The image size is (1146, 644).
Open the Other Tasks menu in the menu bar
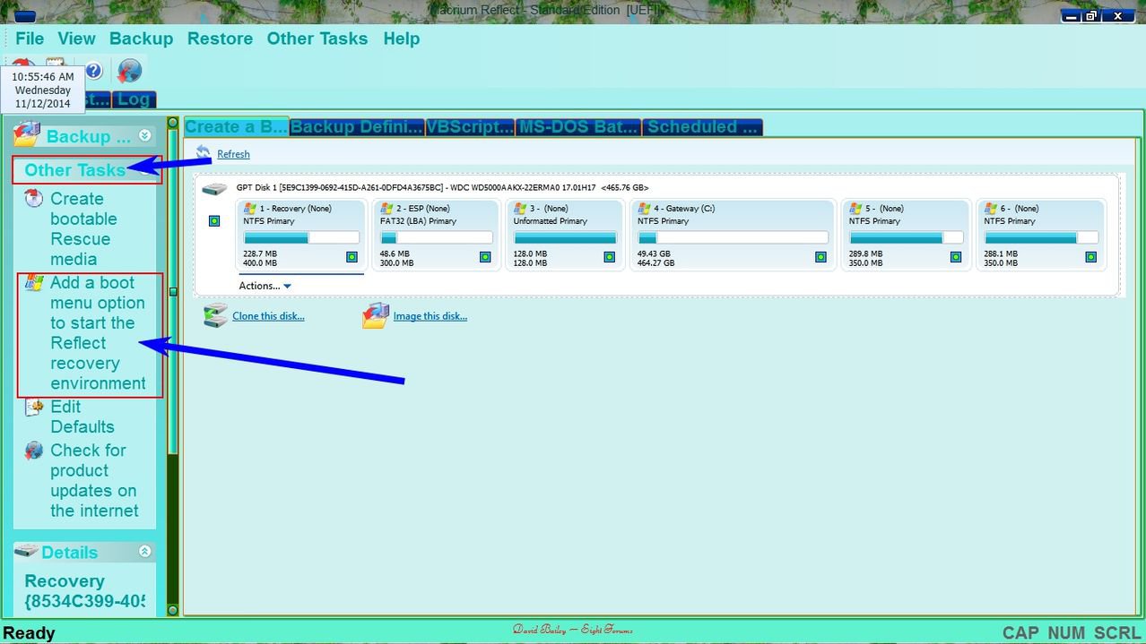point(317,39)
